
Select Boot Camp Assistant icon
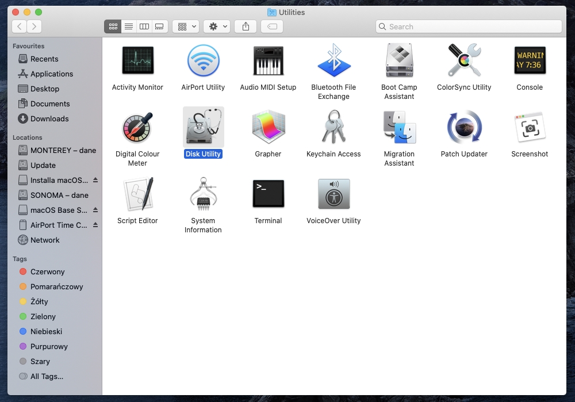click(399, 60)
